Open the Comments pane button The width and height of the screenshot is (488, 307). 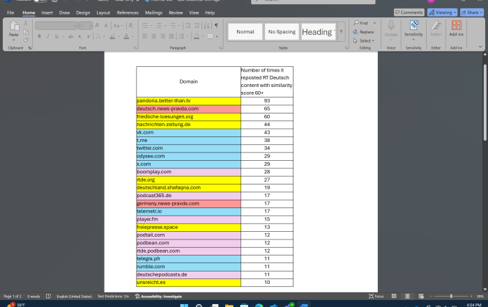click(409, 13)
